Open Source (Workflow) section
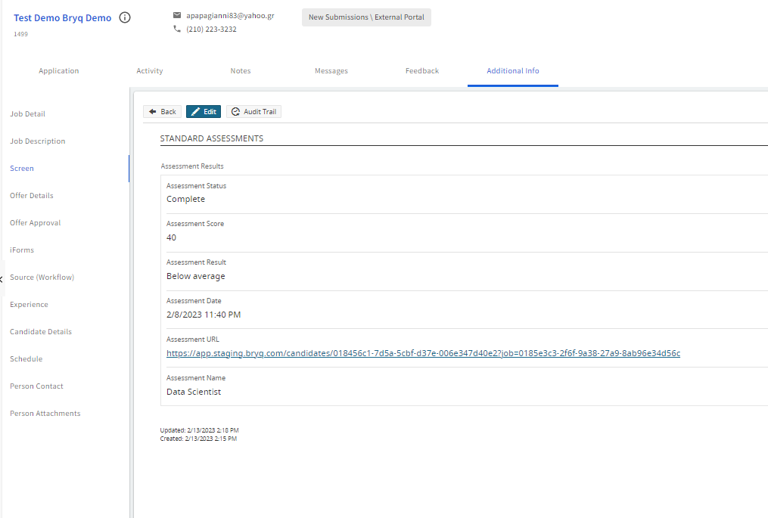This screenshot has width=768, height=518. coord(42,278)
